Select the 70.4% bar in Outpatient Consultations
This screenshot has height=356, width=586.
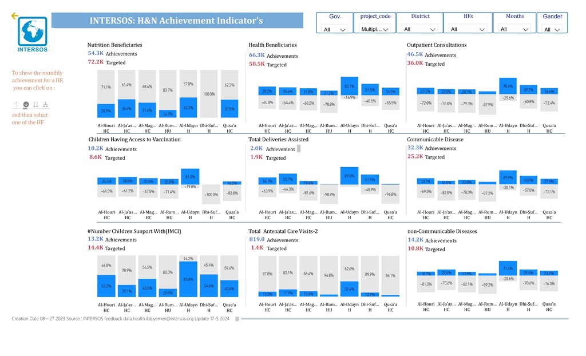point(508,86)
